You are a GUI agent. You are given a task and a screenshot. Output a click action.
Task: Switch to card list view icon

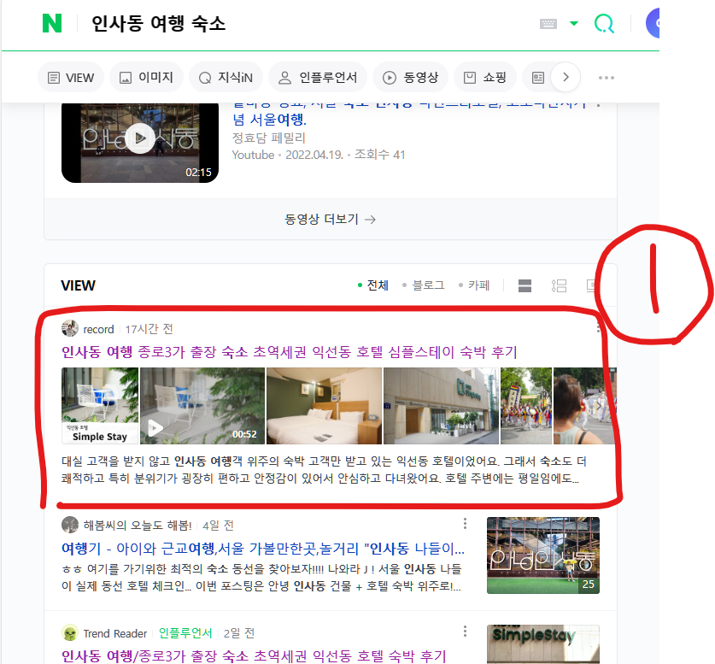(525, 285)
